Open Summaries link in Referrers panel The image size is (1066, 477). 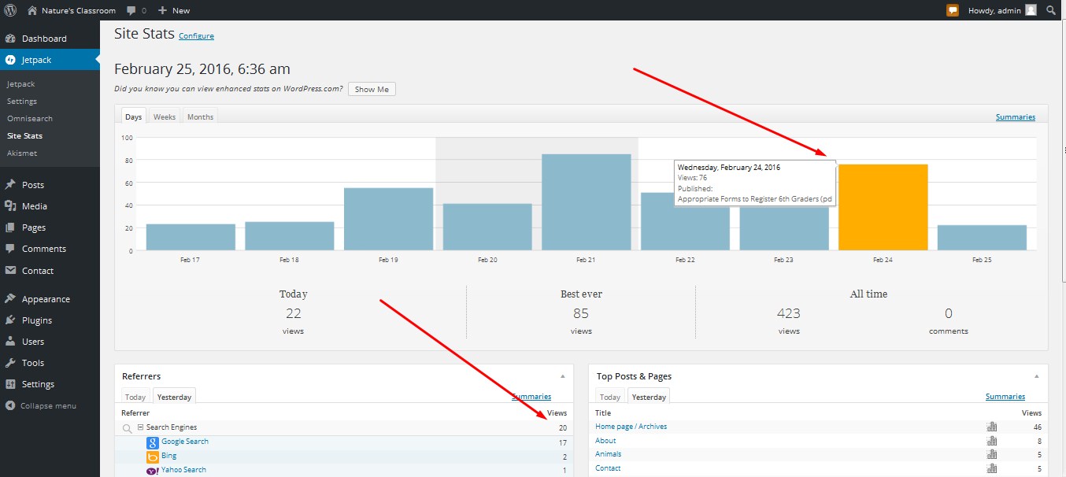click(531, 397)
